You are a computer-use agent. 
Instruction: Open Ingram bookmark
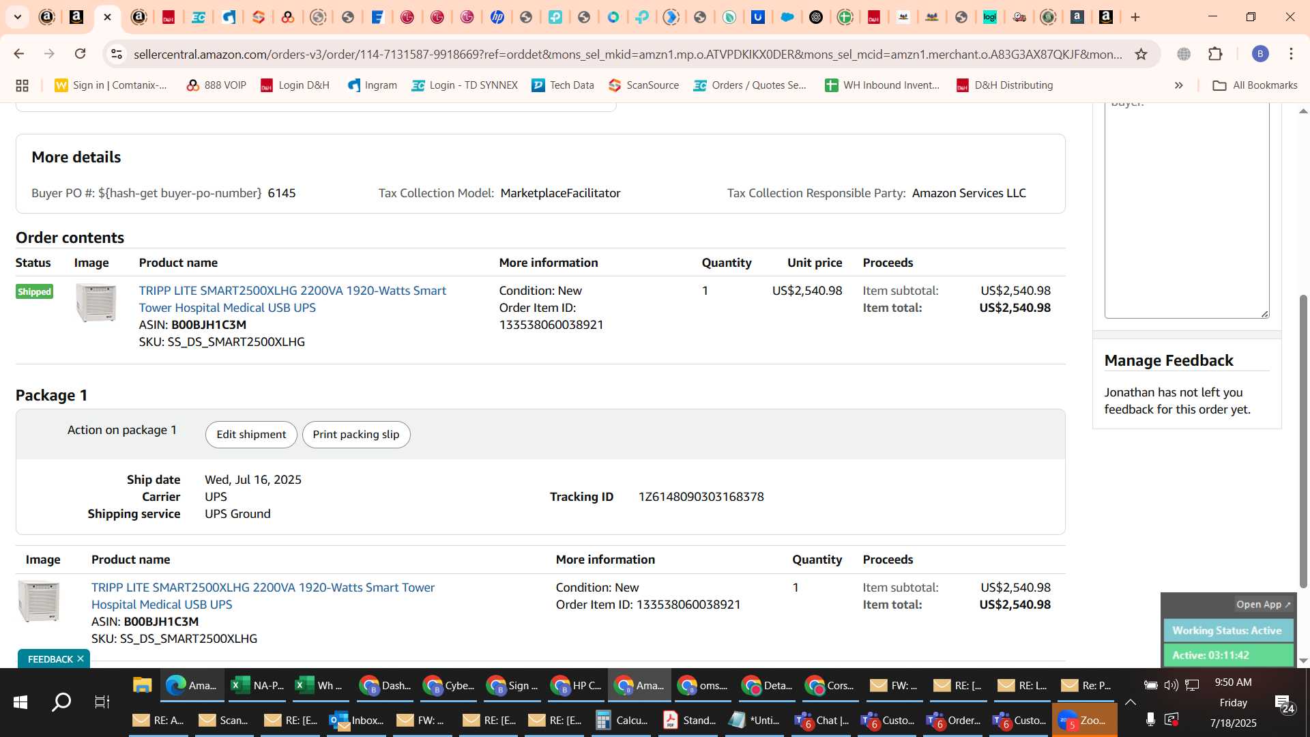372,85
